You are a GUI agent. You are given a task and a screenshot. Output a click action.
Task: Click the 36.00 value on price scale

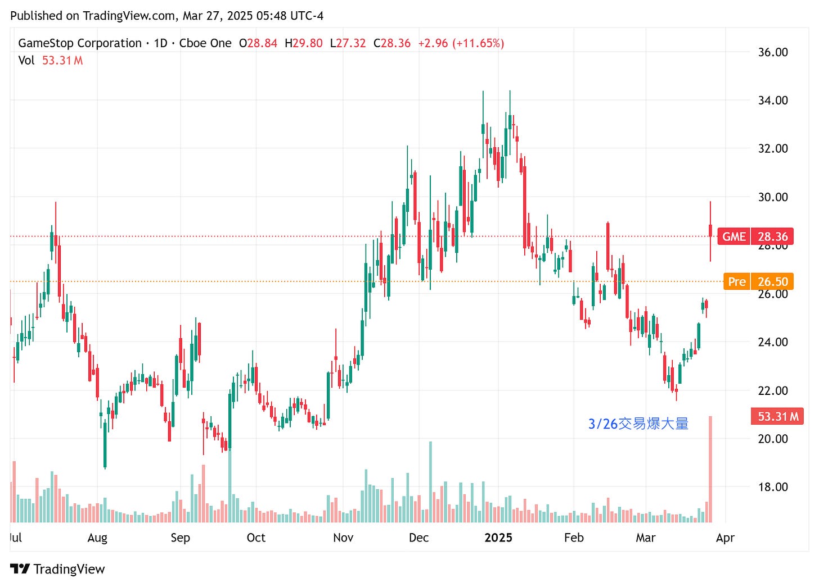pos(773,52)
